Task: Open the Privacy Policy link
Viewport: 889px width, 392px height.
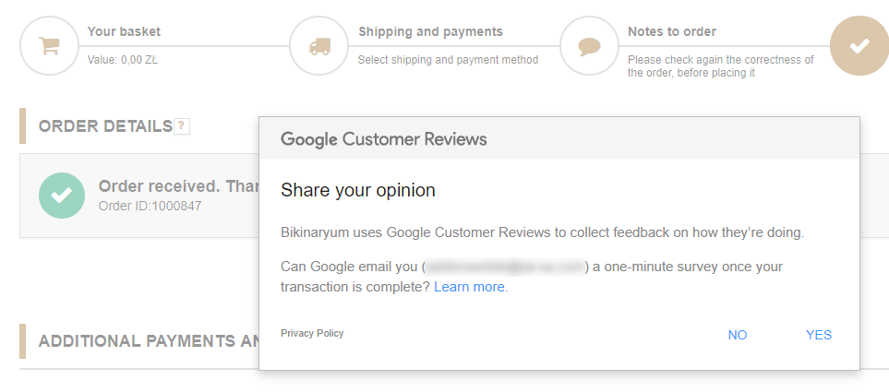Action: pyautogui.click(x=312, y=333)
